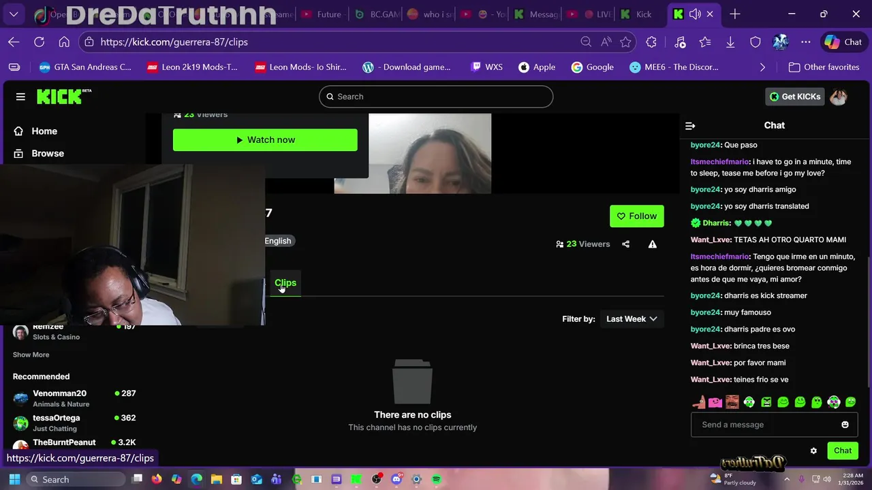Click the English language tag
The width and height of the screenshot is (872, 490).
pyautogui.click(x=277, y=241)
